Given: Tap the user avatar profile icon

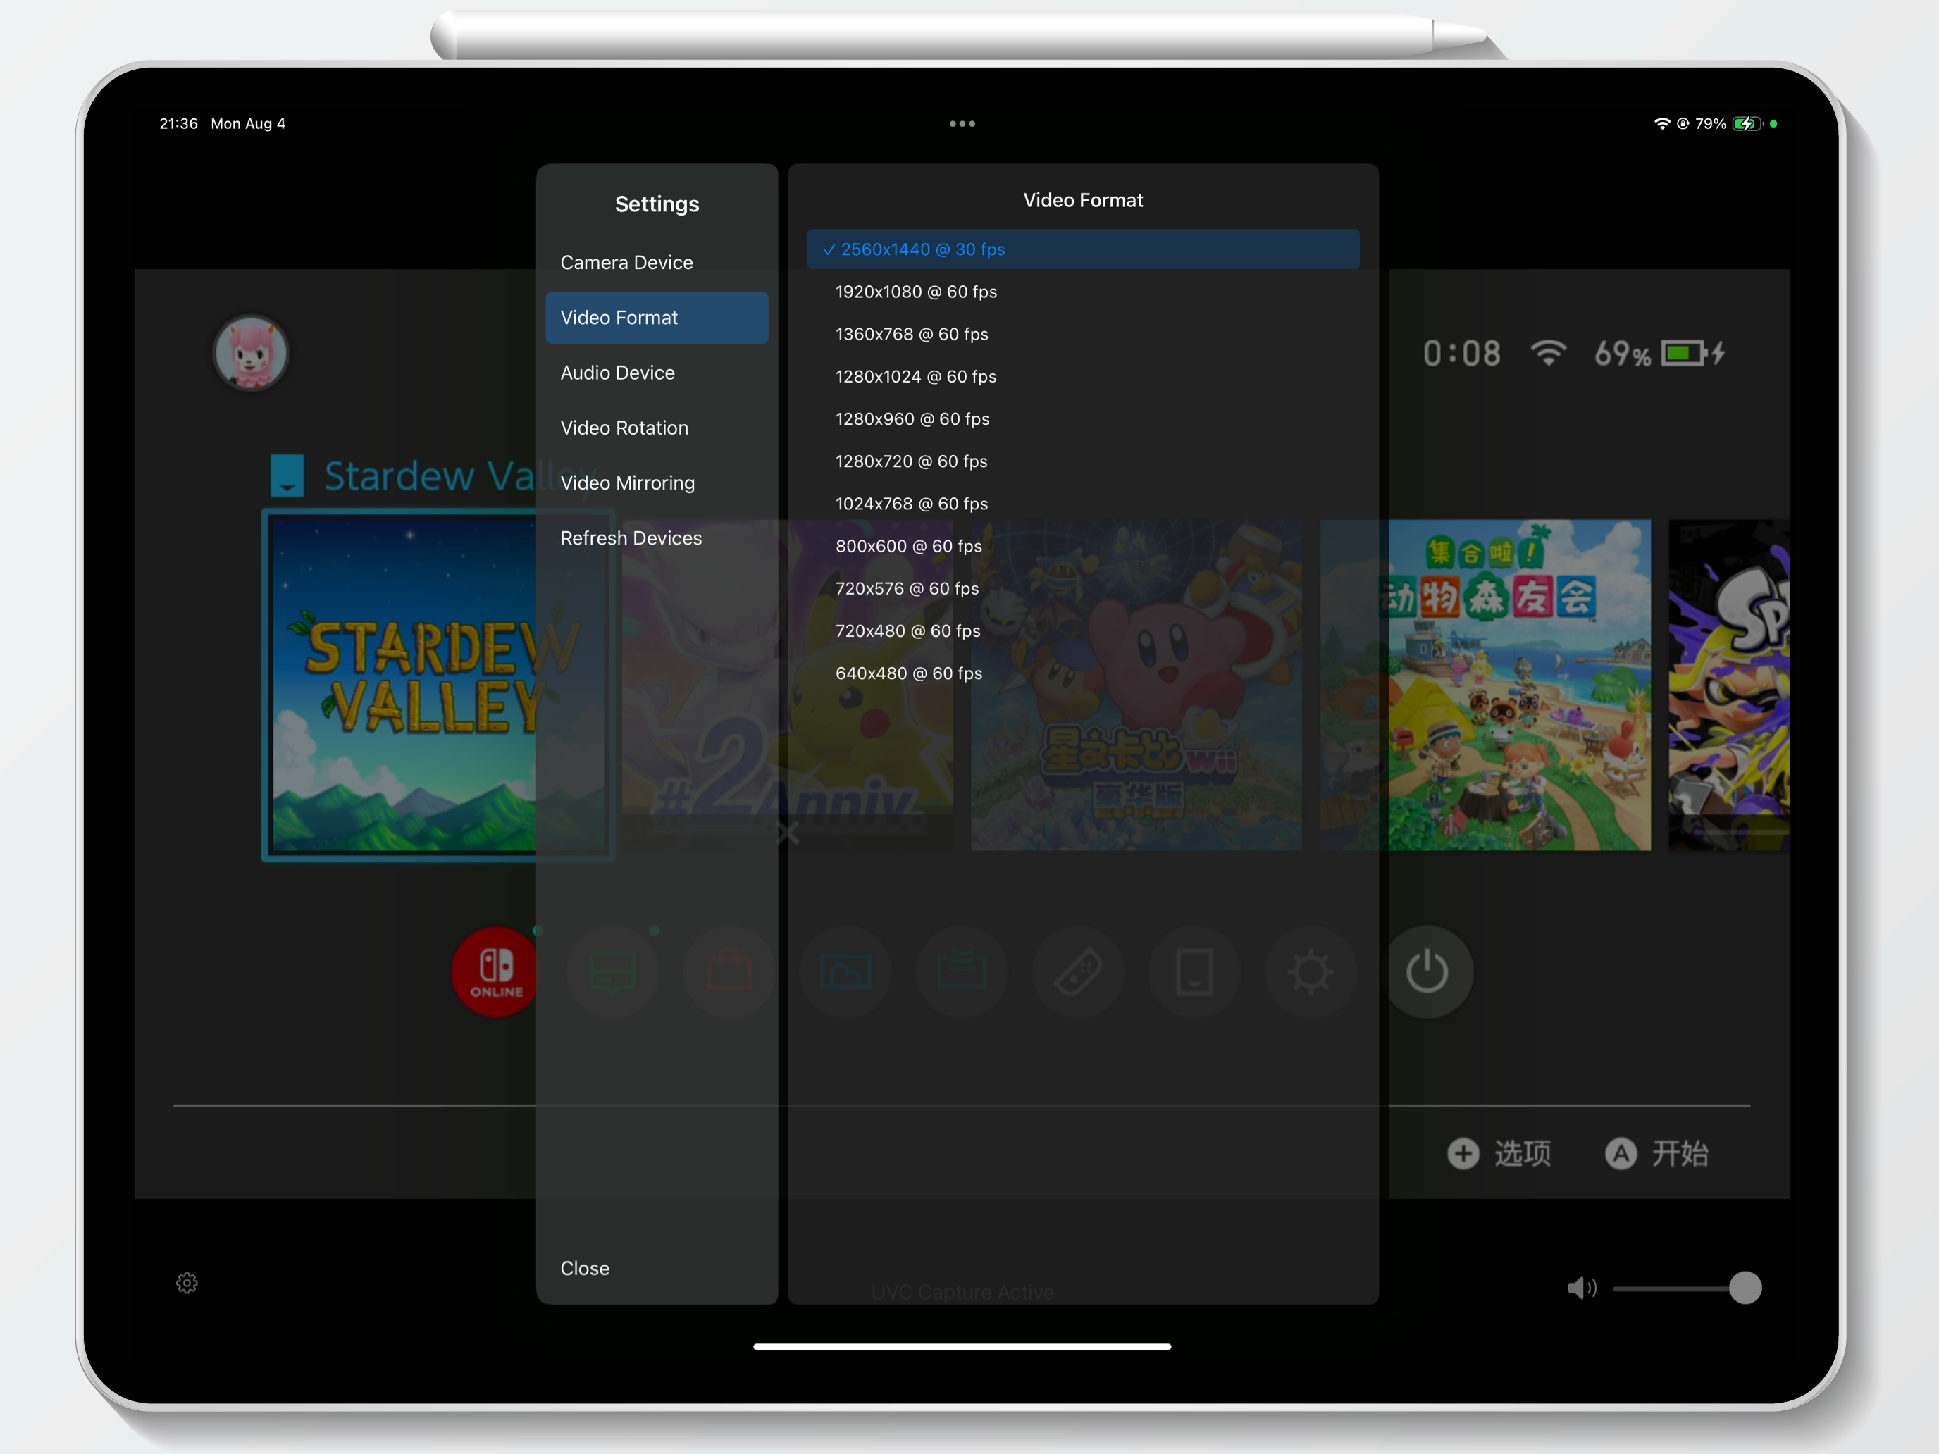Looking at the screenshot, I should (252, 353).
